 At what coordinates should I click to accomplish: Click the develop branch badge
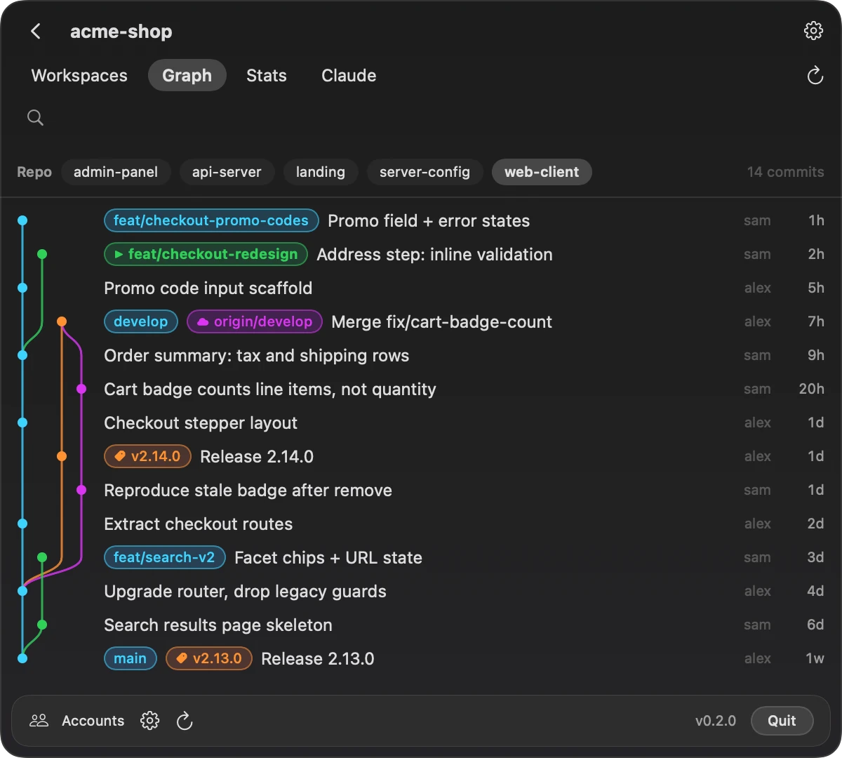pos(141,321)
